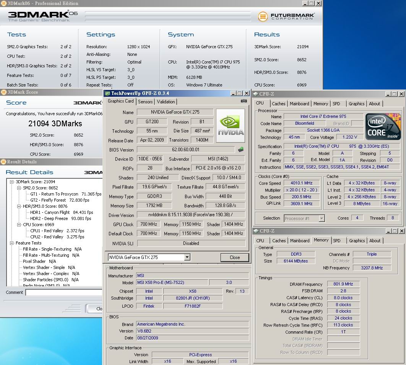Open the About tab in upper CPU-Z
Image resolution: width=406 pixels, height=365 pixels.
coord(374,104)
